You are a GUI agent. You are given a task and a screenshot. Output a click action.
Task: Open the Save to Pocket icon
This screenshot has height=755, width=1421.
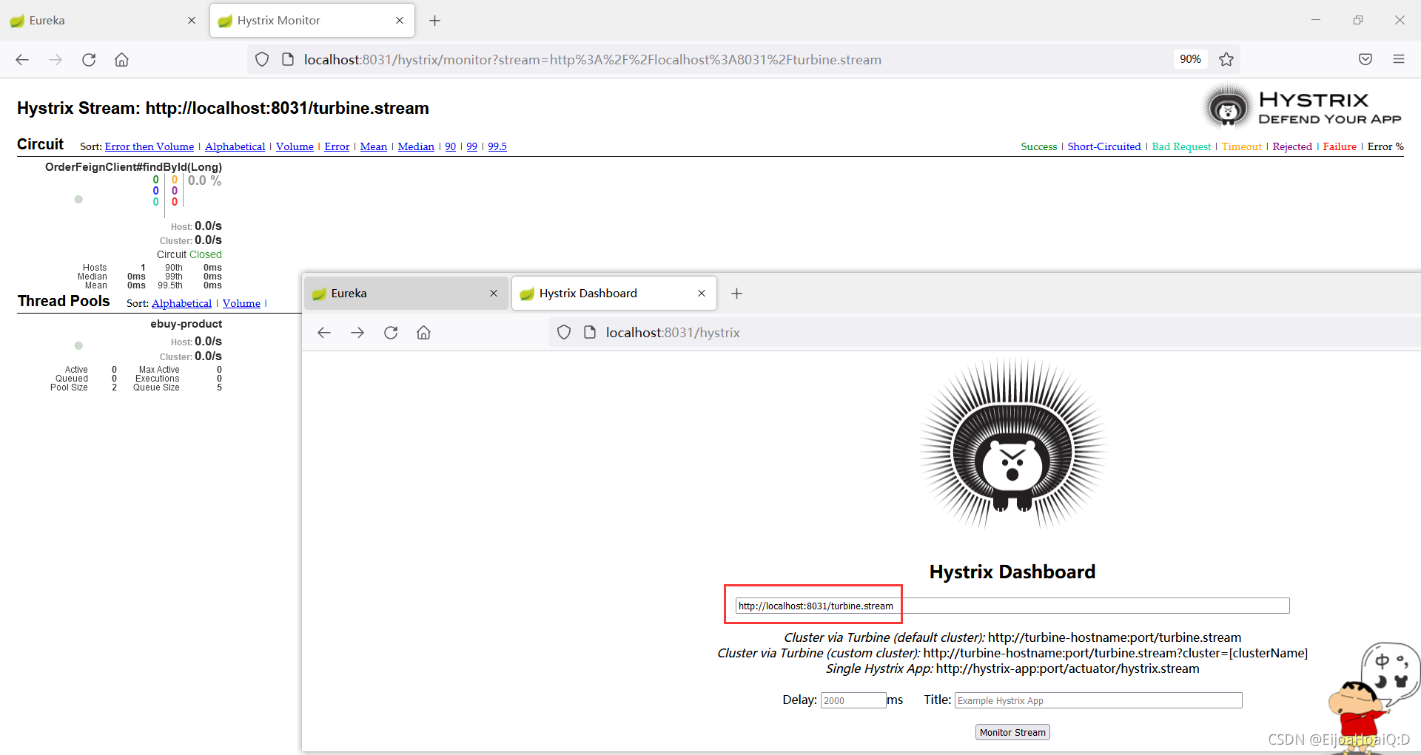click(1365, 60)
